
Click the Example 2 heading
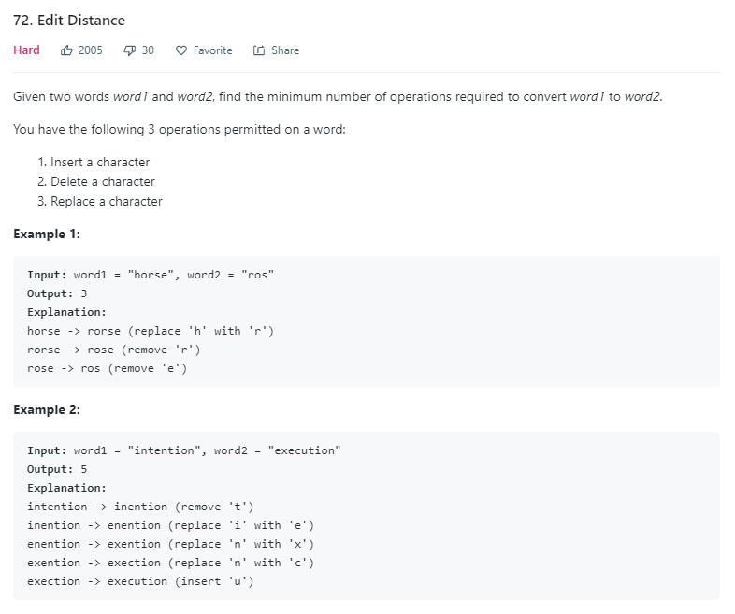pos(47,409)
